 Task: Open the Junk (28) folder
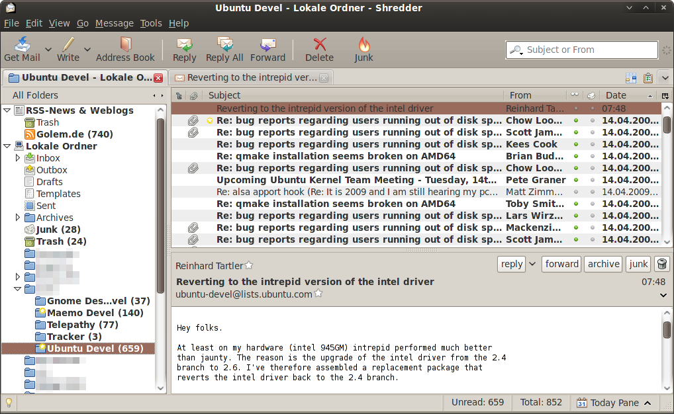(53, 229)
